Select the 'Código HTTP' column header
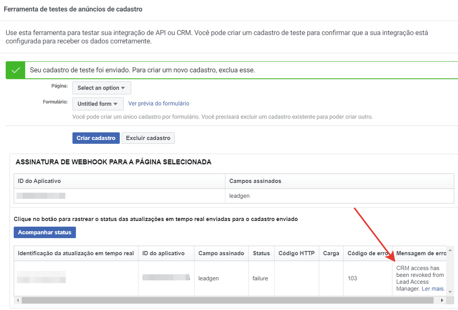The image size is (458, 310). tap(297, 253)
